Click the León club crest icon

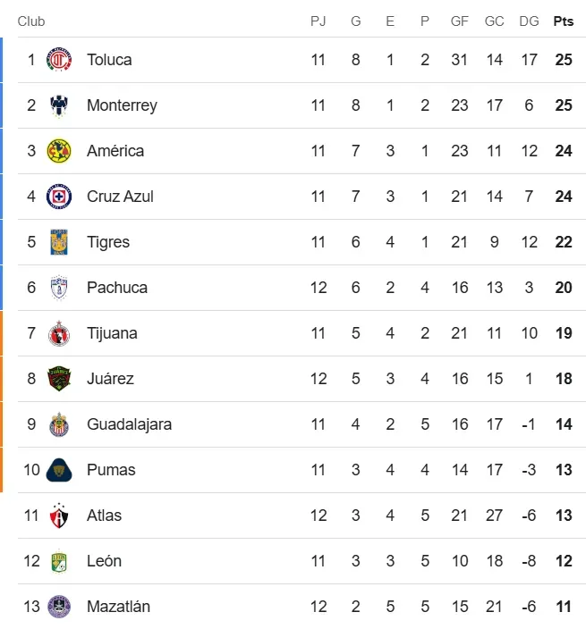coord(59,561)
